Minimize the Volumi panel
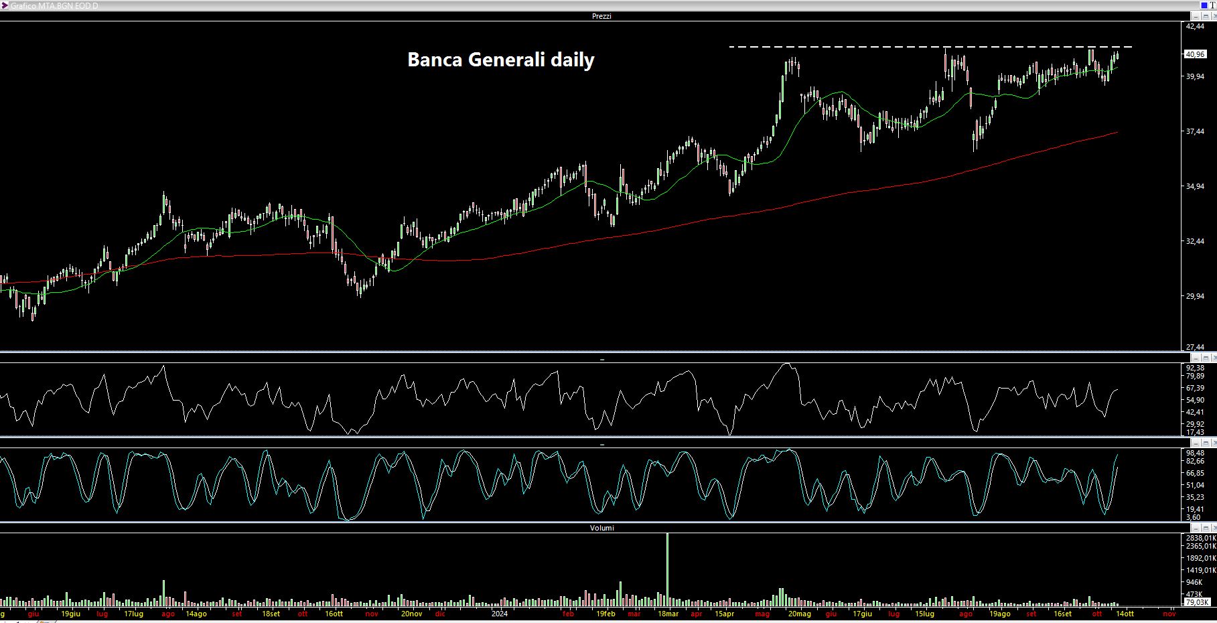The image size is (1217, 623). coord(1196,528)
